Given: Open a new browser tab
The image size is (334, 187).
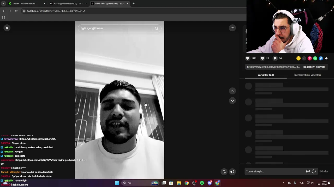Looking at the screenshot, I should pyautogui.click(x=134, y=4).
